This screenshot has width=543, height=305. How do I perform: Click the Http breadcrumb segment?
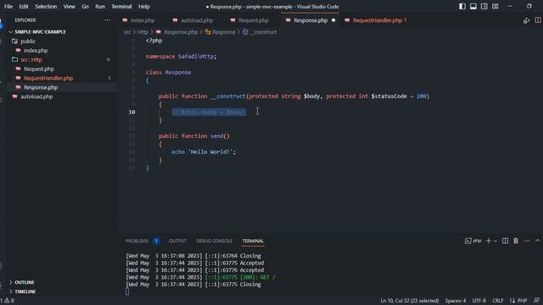(143, 32)
